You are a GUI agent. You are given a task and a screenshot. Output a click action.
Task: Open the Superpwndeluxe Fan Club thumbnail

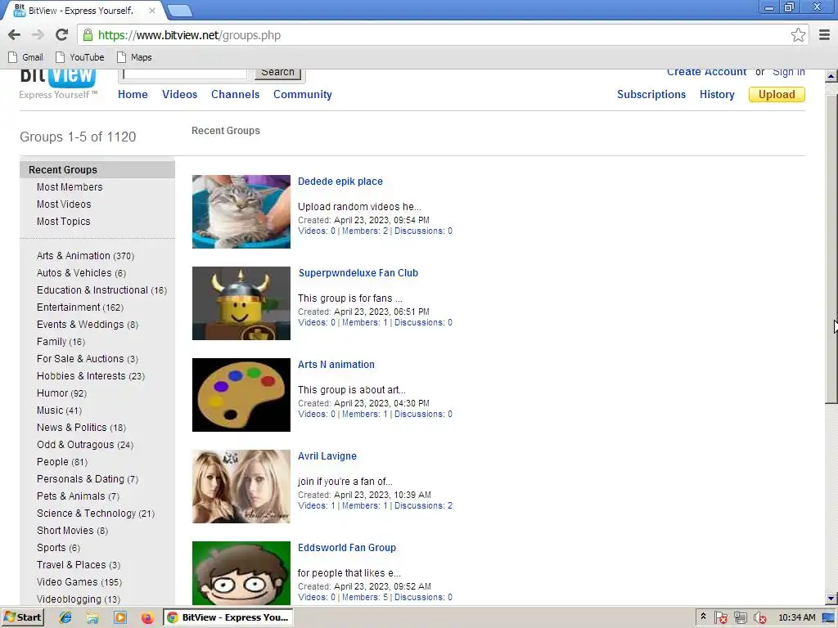[241, 303]
